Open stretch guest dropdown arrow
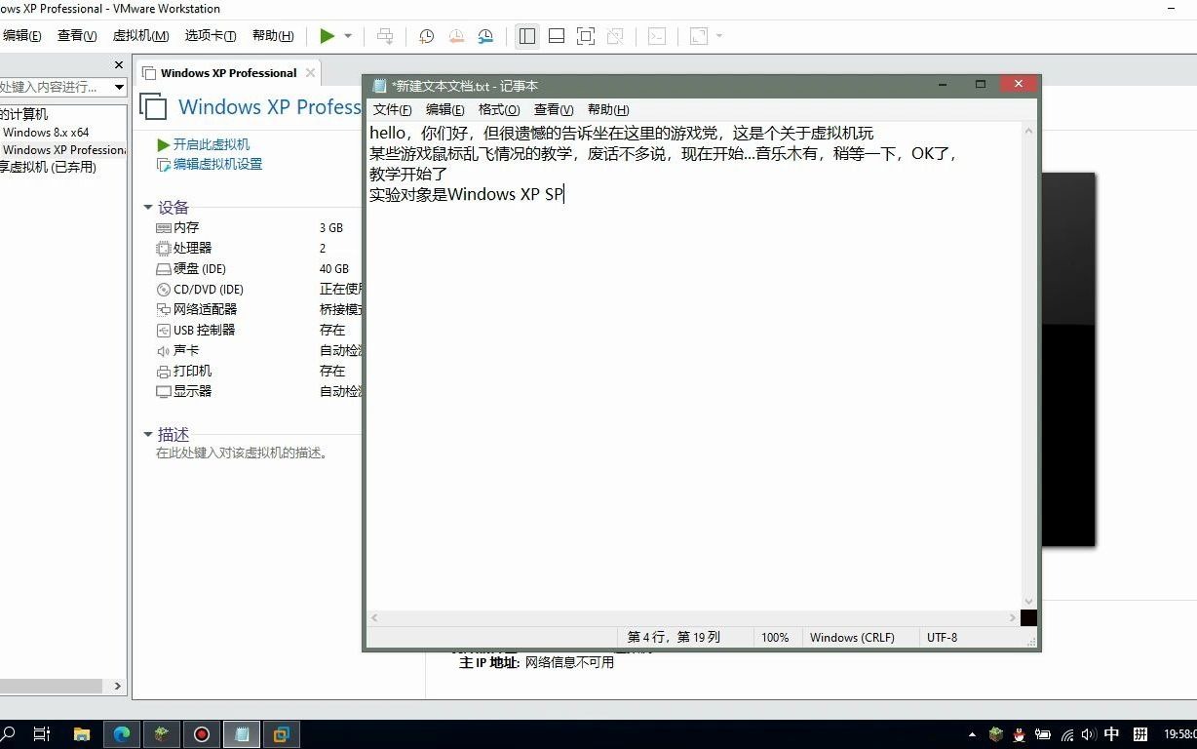This screenshot has height=749, width=1197. 719,36
